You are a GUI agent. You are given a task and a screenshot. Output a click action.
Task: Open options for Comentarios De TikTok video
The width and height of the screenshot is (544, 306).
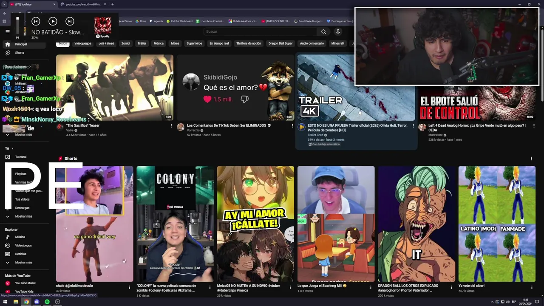(292, 126)
